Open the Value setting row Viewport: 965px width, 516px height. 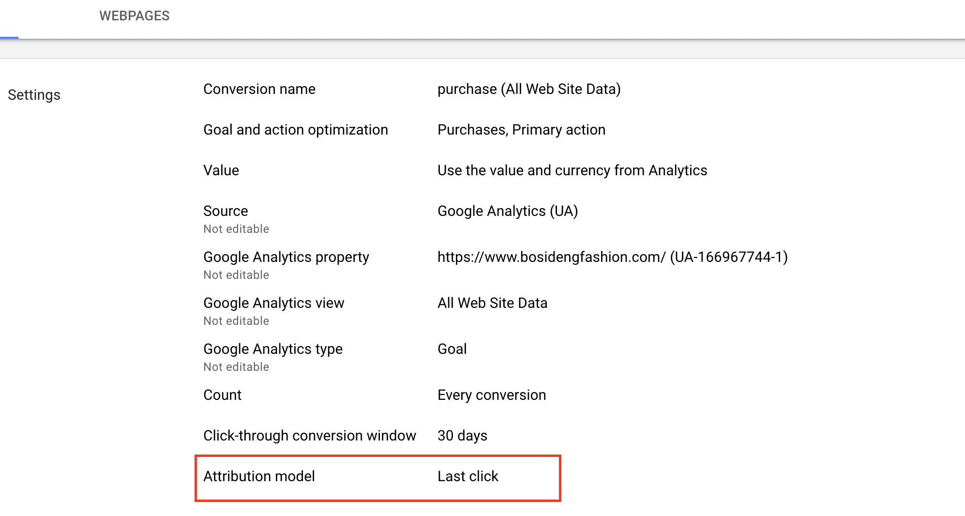coord(221,170)
